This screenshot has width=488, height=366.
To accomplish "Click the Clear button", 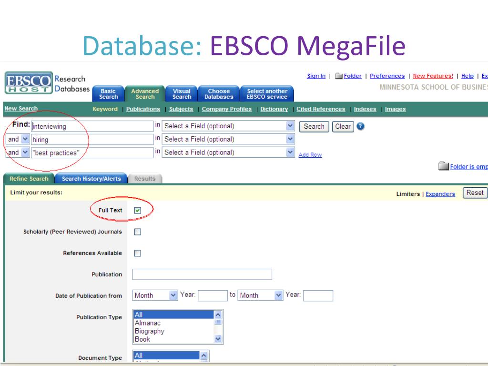I will [x=343, y=127].
